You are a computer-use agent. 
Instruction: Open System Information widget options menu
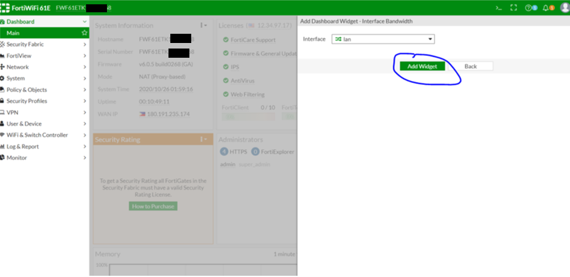tap(204, 25)
